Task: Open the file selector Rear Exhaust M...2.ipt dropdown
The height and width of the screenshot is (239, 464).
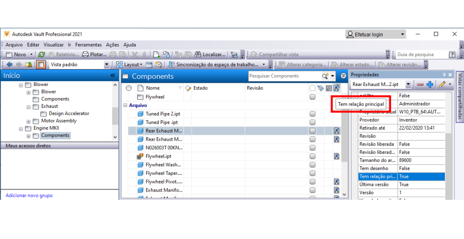Action: click(408, 85)
